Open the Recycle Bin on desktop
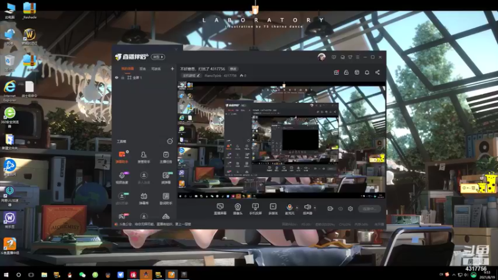 9,63
